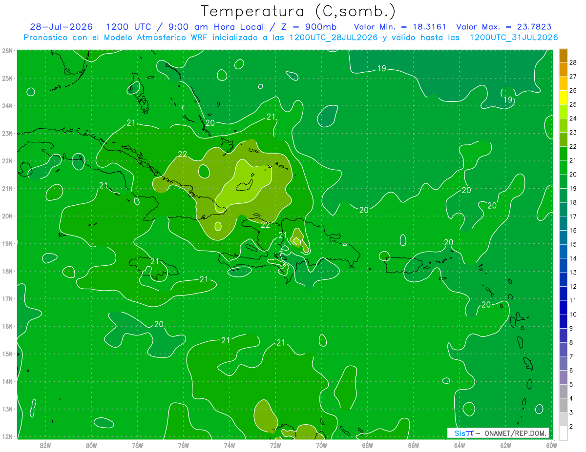Viewport: 586px width, 452px height.
Task: Select 'Valor Max. = 23.7823' in the header
Action: [504, 27]
